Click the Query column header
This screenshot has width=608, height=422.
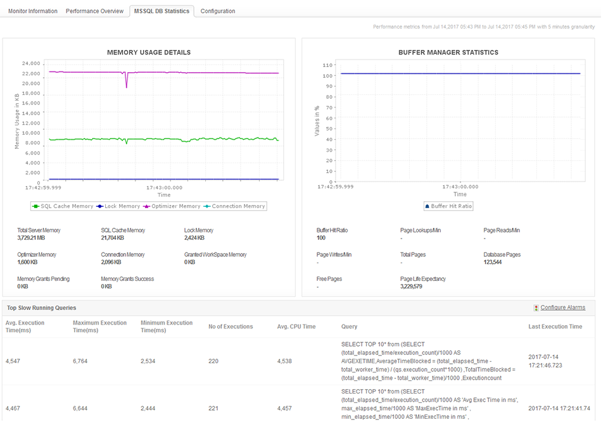349,326
